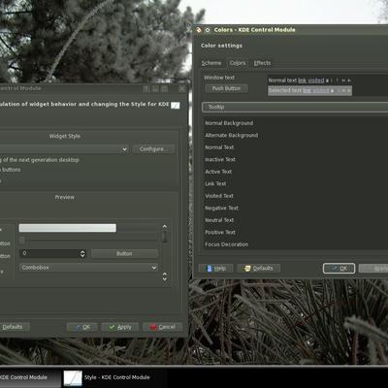The width and height of the screenshot is (388, 388).
Task: Click the checkmark icon on Colors OK button
Action: pos(335,269)
